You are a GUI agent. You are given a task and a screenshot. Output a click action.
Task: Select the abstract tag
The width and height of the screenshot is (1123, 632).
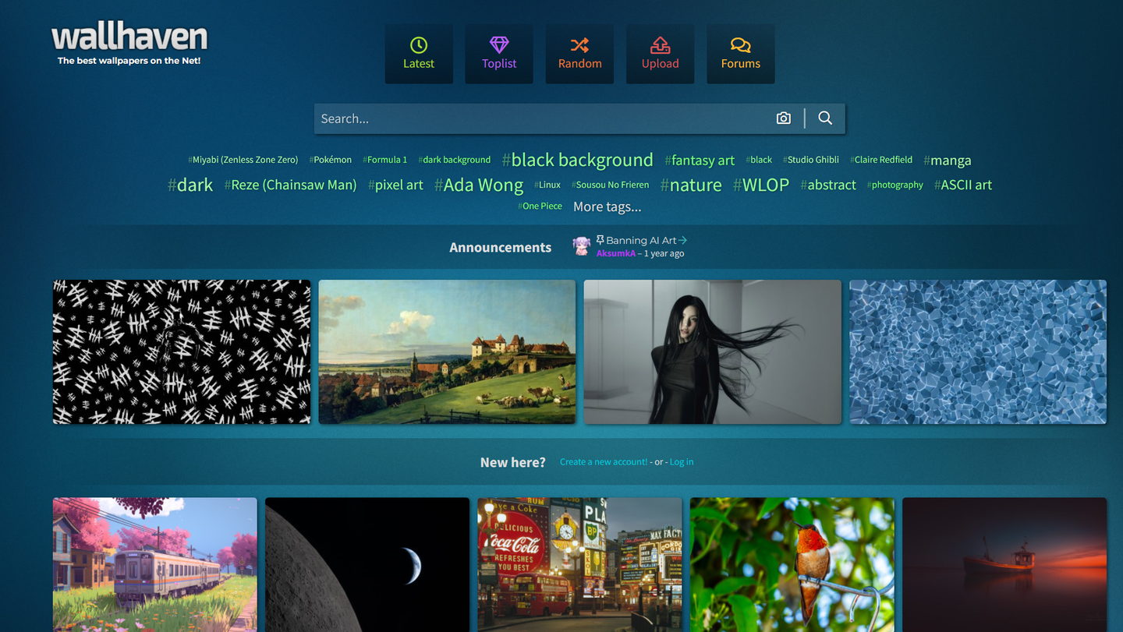point(828,185)
